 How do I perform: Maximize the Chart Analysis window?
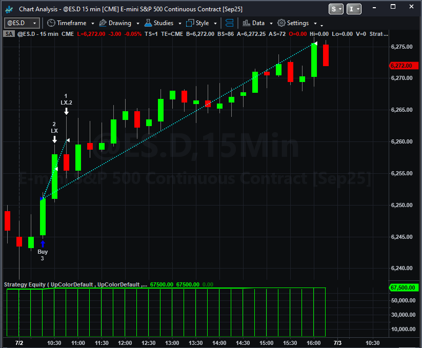point(393,7)
